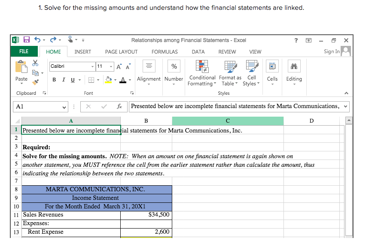Click vertical scrollbar up arrow
Screen dimensions: 378x244
coord(349,120)
